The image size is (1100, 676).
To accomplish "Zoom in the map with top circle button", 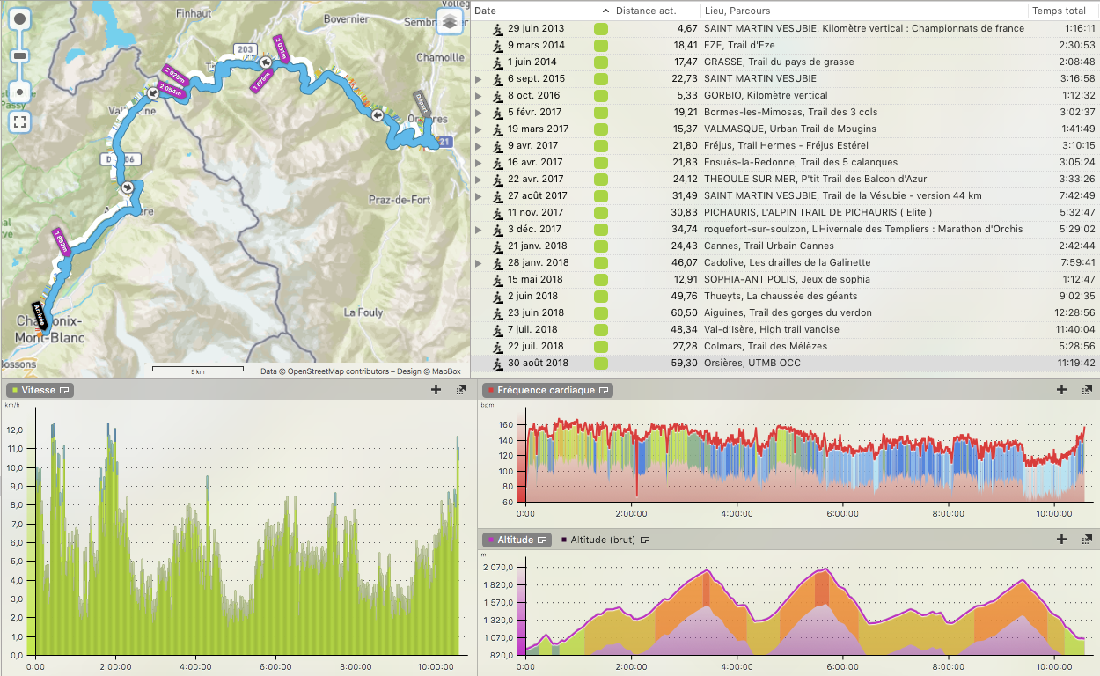I will pos(20,19).
